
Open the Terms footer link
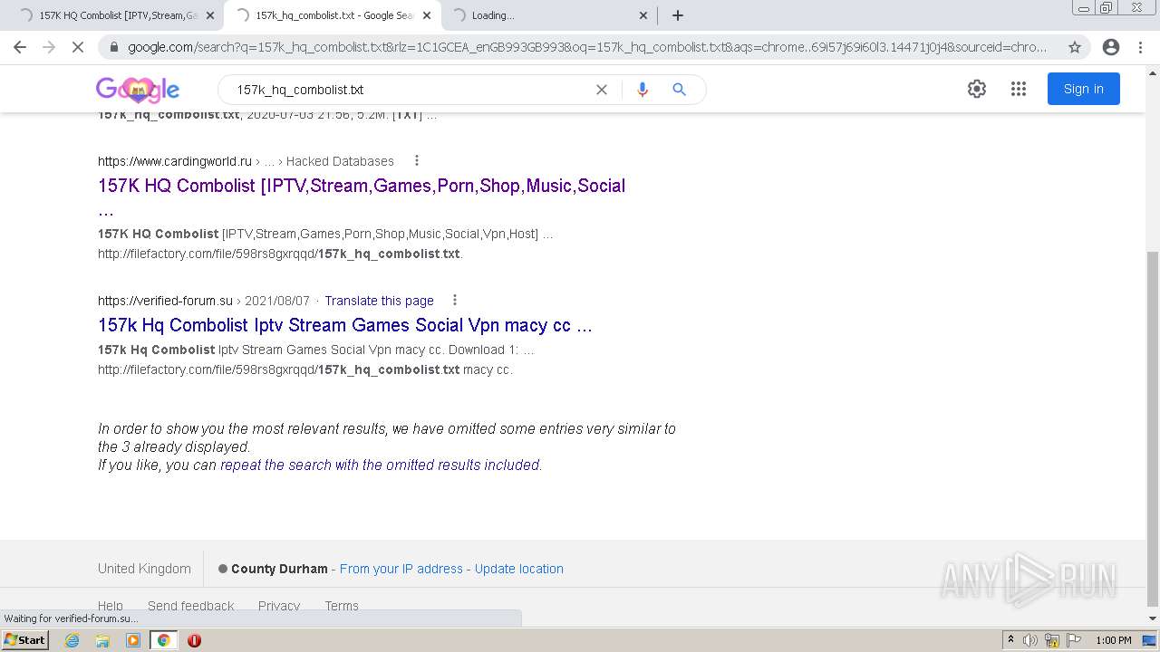click(x=342, y=606)
